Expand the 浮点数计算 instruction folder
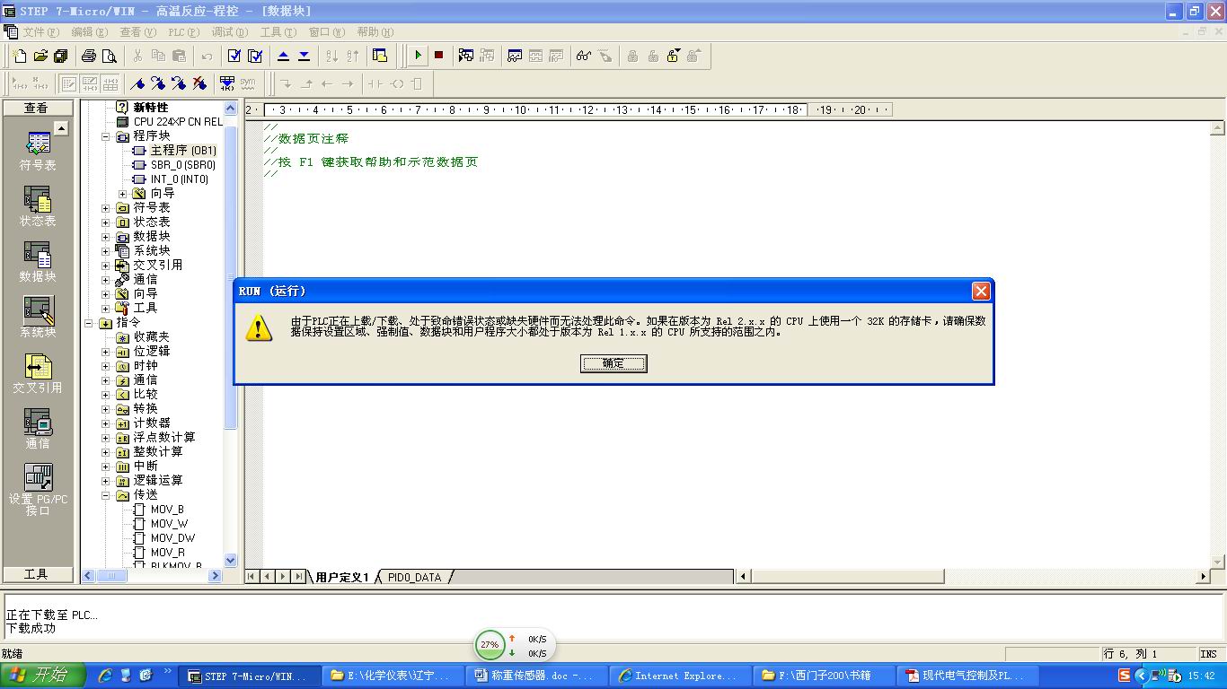The width and height of the screenshot is (1227, 689). pos(105,438)
